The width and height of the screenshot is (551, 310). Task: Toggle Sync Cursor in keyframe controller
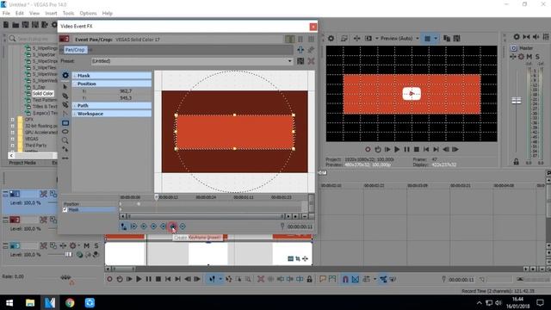[x=124, y=226]
